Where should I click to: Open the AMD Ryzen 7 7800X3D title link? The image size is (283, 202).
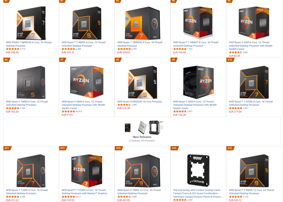(x=140, y=44)
